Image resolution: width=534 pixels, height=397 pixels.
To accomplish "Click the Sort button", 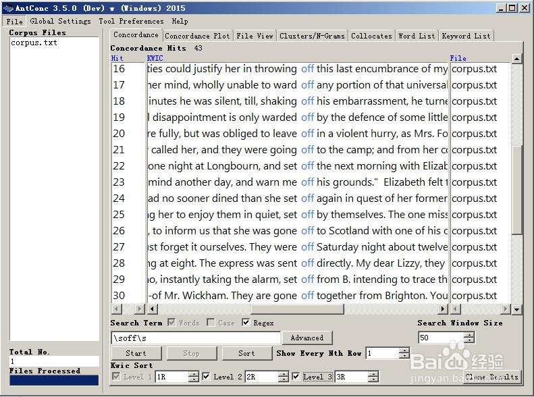I will pos(246,353).
